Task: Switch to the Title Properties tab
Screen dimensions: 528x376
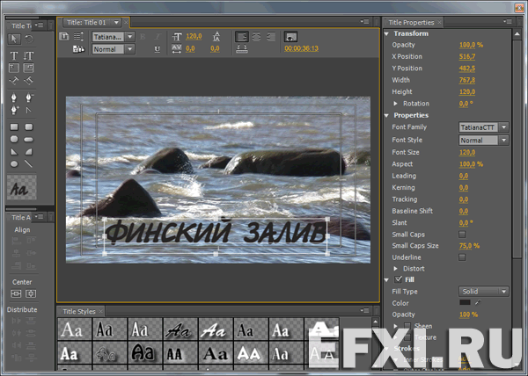Action: [411, 23]
